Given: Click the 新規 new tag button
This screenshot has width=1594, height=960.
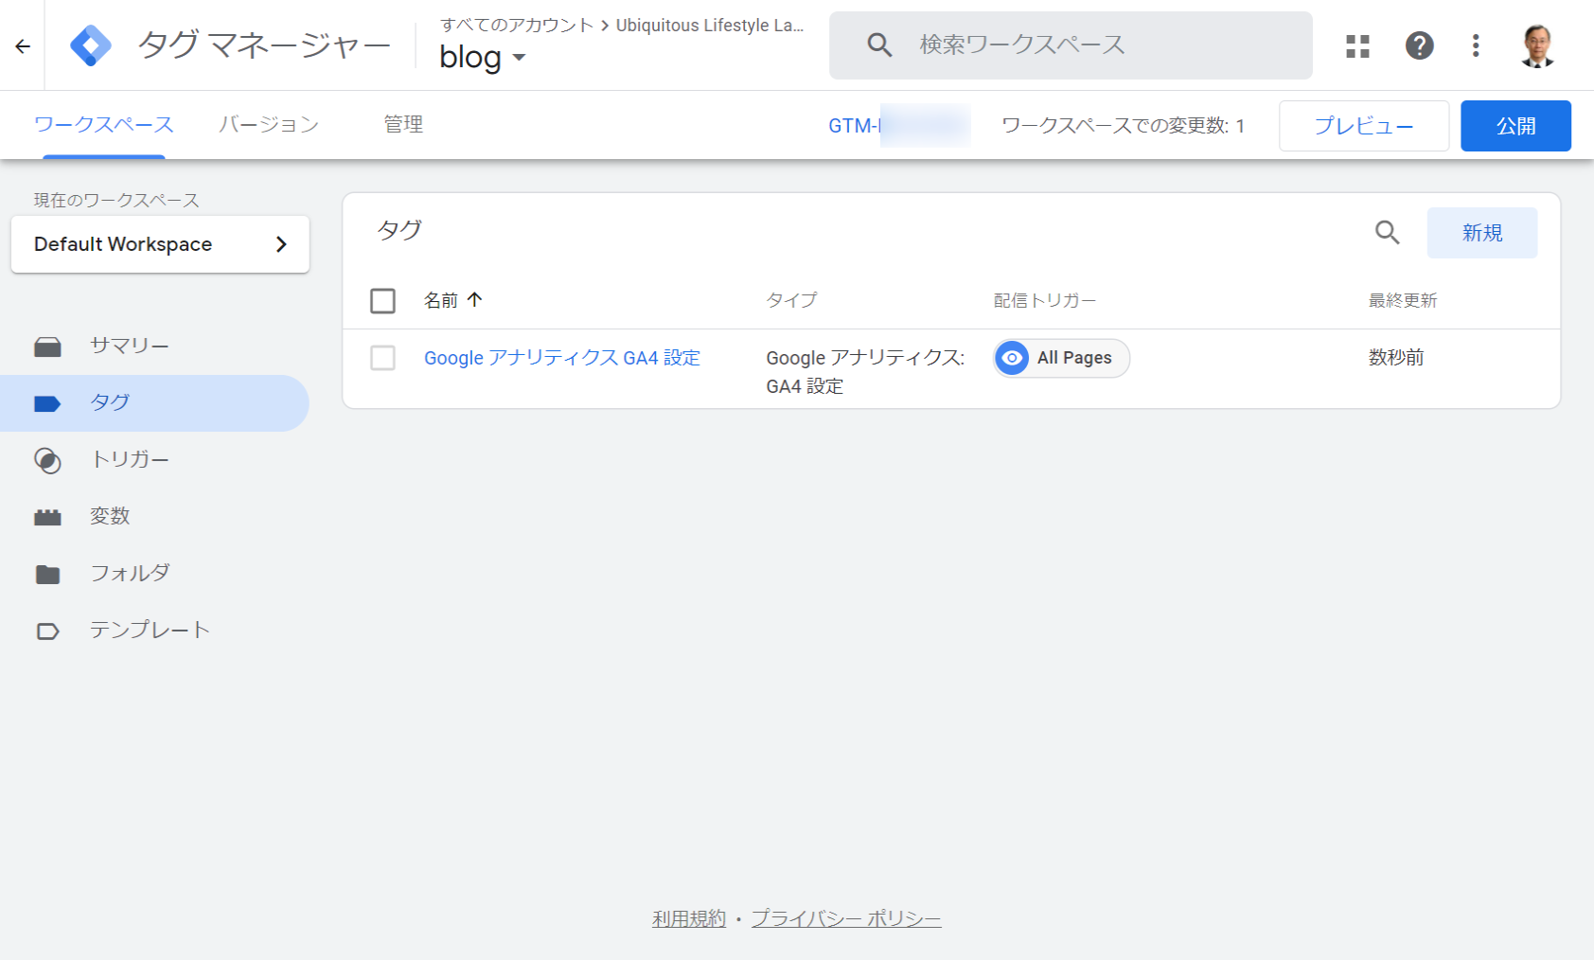Looking at the screenshot, I should pos(1482,233).
